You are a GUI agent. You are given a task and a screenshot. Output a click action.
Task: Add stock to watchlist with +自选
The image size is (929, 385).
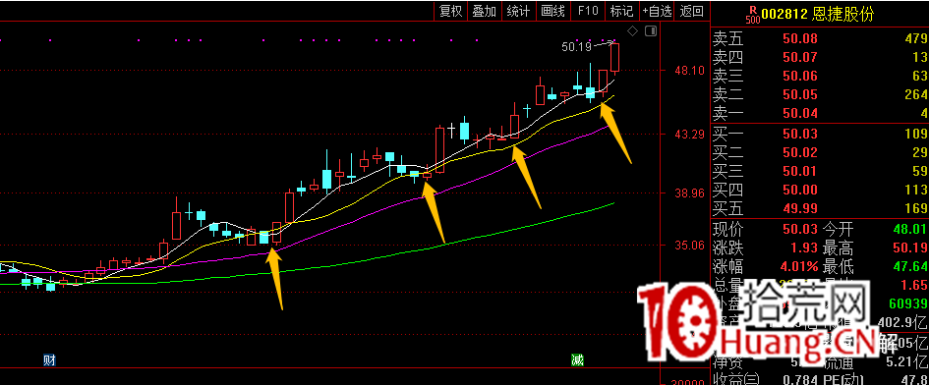click(x=658, y=11)
